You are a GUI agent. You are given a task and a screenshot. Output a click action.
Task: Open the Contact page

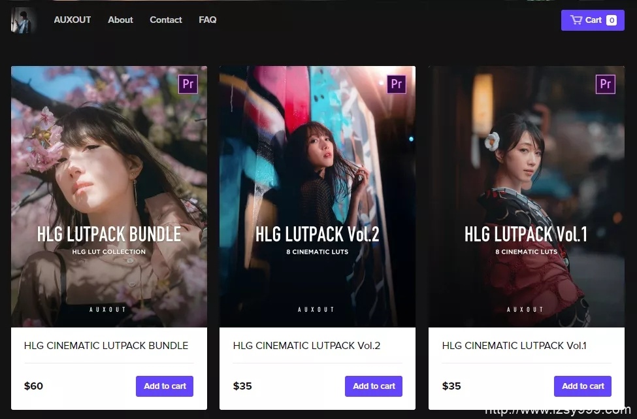[x=166, y=20]
